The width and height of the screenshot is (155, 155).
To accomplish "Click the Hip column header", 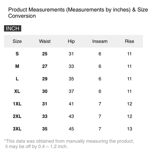I will [x=71, y=41].
